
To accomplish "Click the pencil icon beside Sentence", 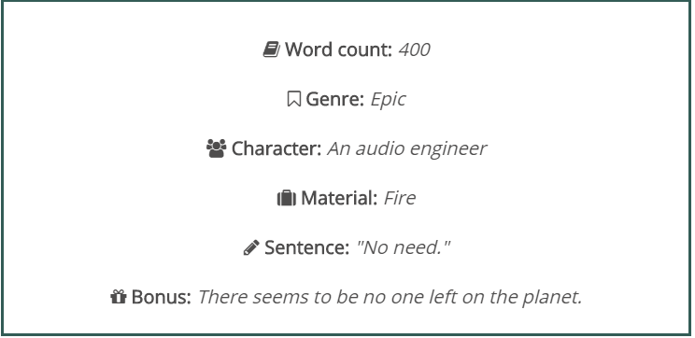I will 251,247.
